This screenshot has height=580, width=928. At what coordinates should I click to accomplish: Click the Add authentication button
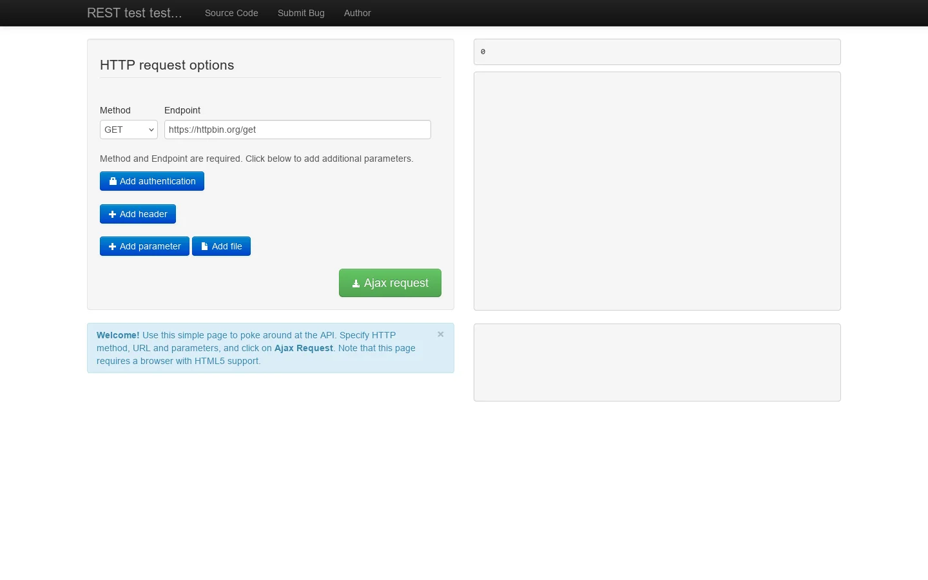point(152,181)
